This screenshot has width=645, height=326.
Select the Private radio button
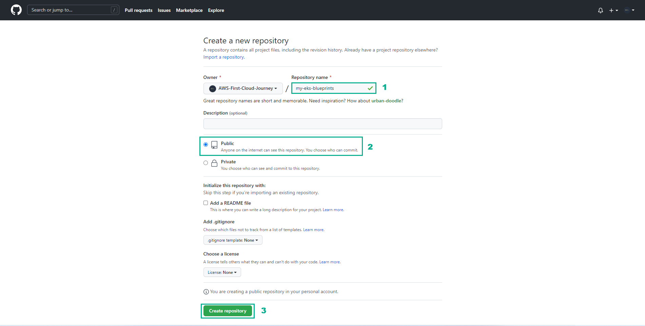(x=206, y=163)
